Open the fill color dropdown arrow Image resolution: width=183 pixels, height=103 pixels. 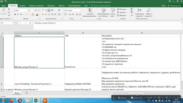35,15
